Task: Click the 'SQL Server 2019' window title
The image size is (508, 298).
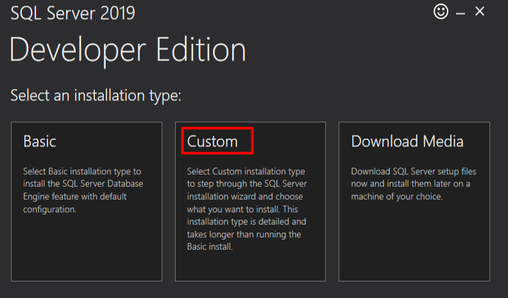Action: [x=73, y=13]
